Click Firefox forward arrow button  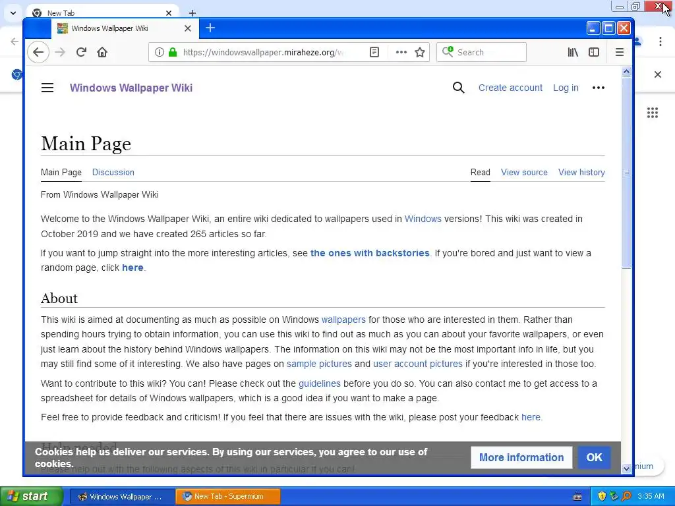coord(60,53)
